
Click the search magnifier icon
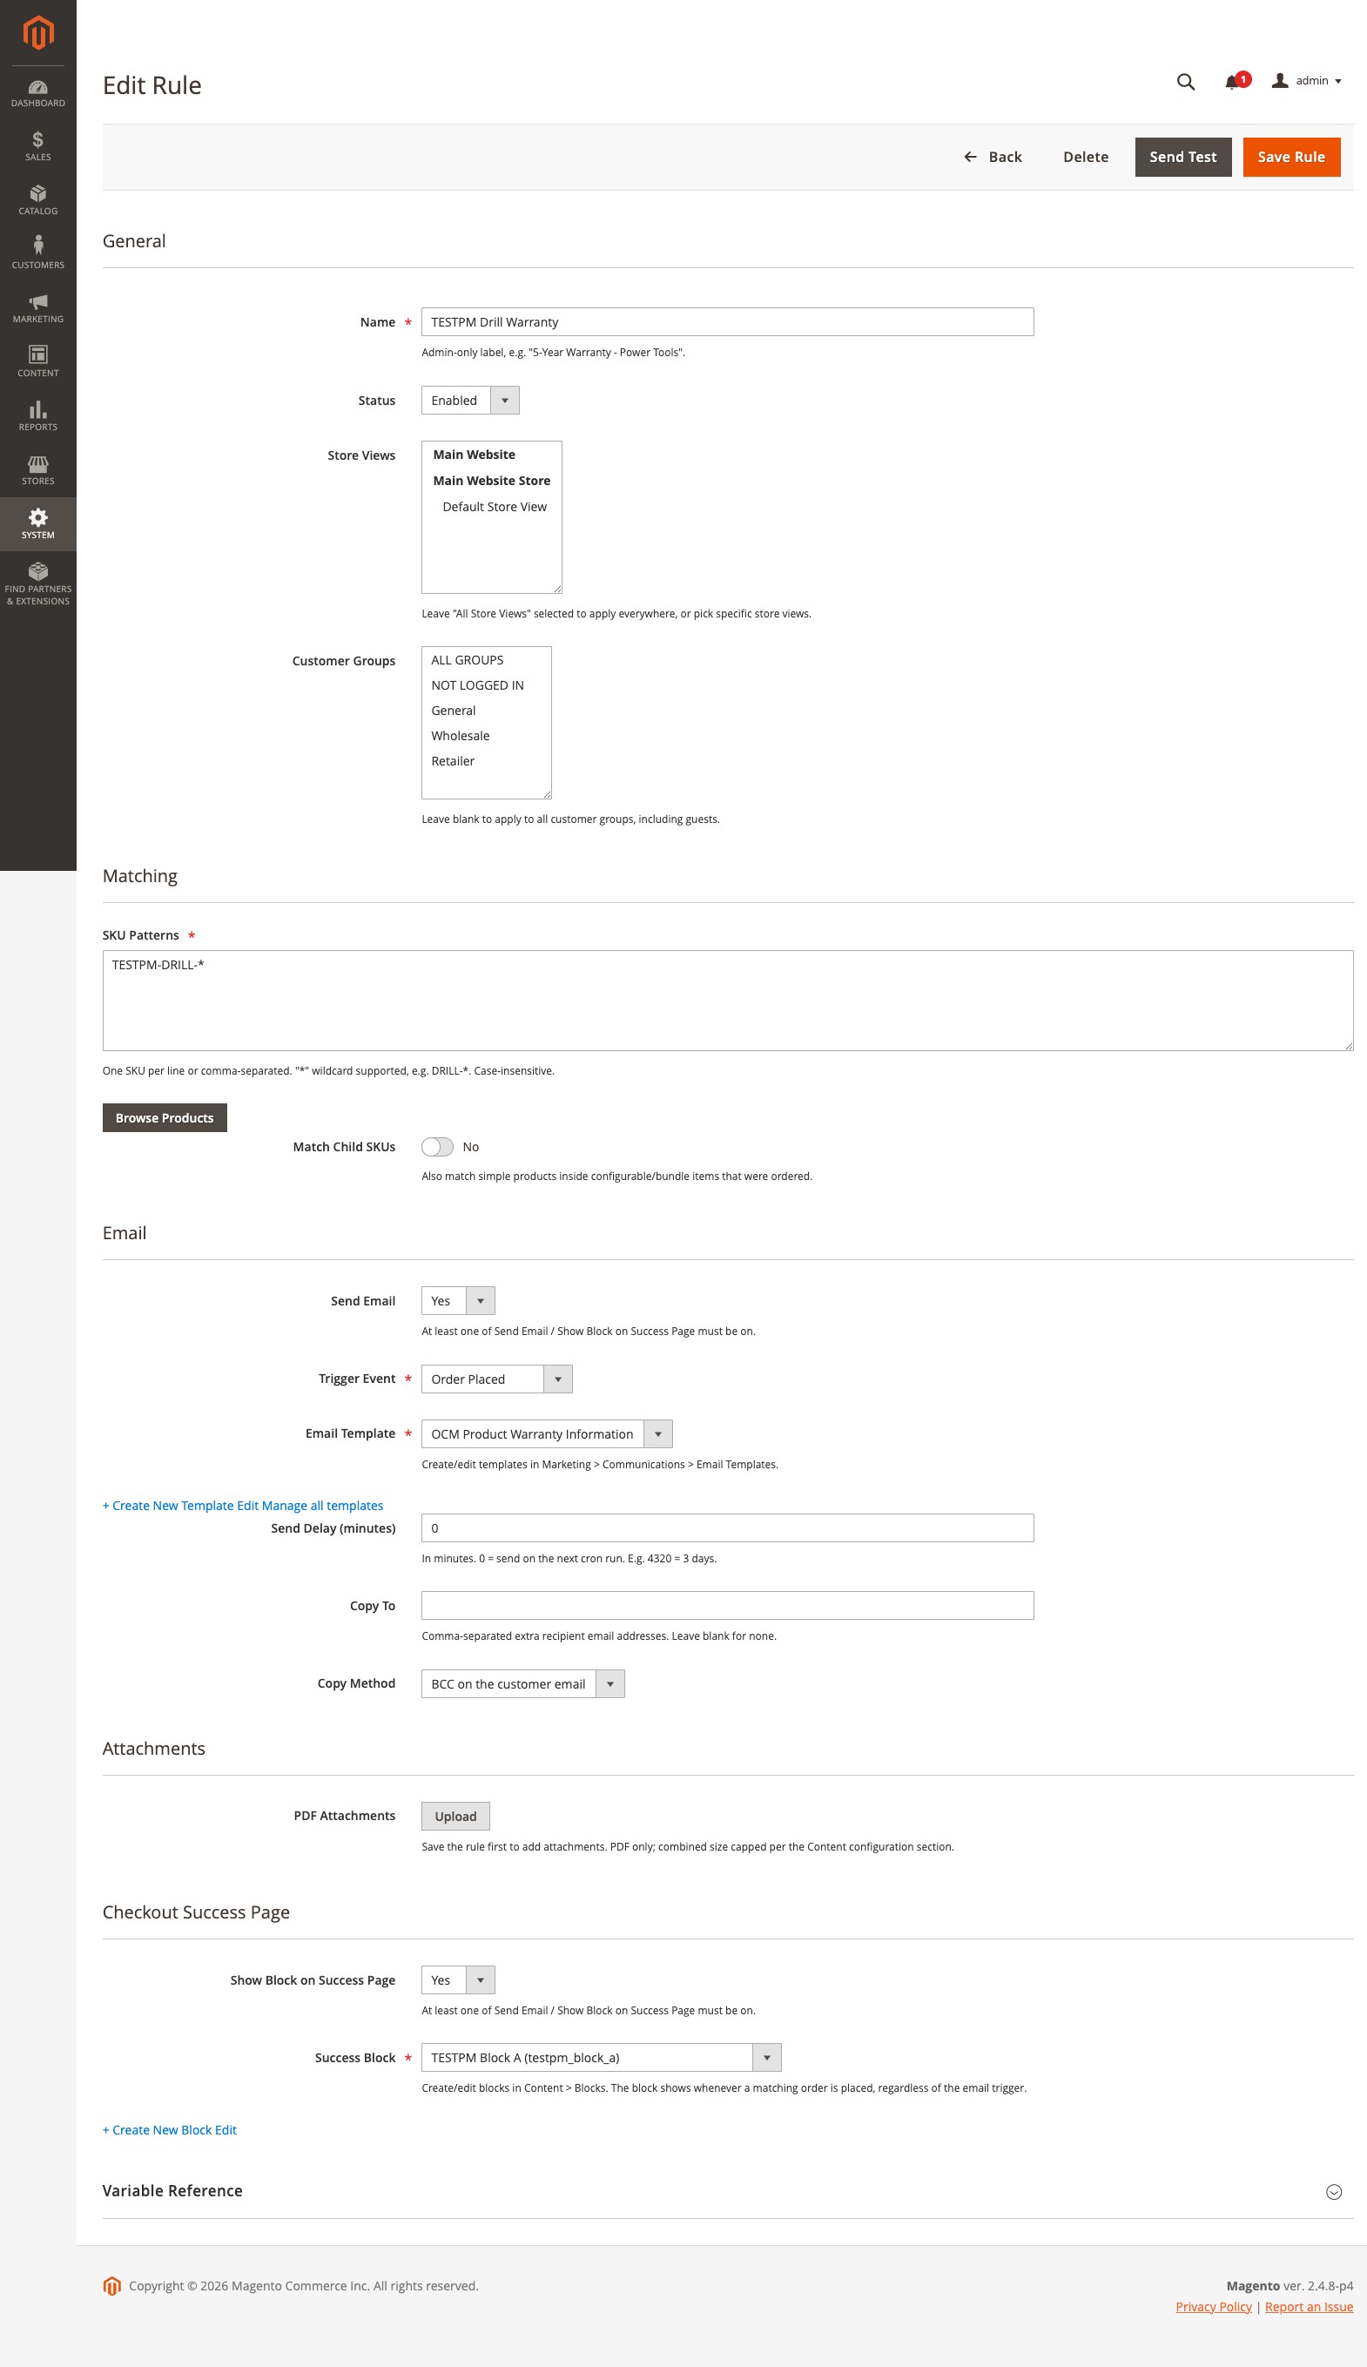pyautogui.click(x=1186, y=82)
